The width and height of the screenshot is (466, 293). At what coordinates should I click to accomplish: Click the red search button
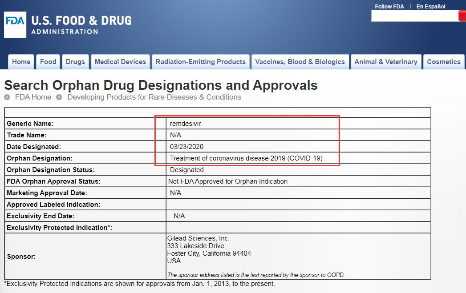coord(462,16)
